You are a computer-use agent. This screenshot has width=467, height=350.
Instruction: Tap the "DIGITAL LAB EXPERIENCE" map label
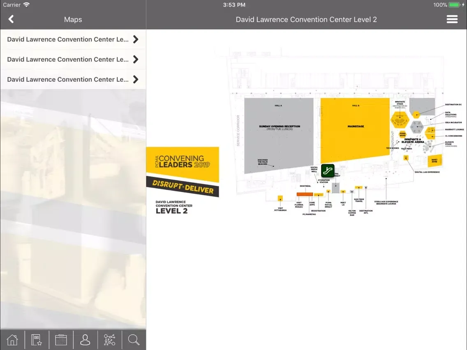[427, 172]
